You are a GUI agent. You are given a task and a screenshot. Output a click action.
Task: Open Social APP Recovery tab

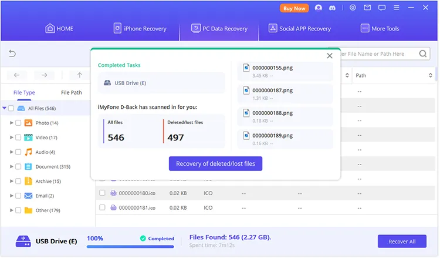click(299, 28)
